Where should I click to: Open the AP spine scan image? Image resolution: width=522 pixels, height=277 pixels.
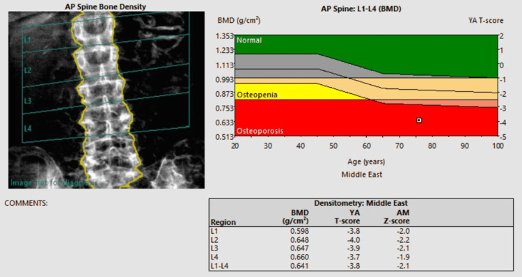coord(106,100)
